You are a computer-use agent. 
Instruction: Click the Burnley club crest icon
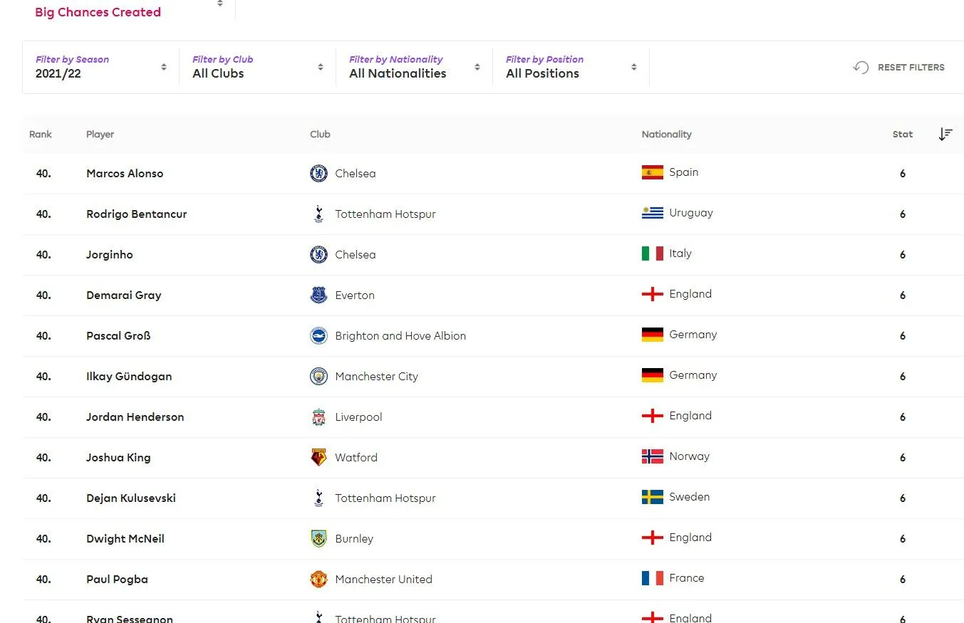tap(318, 539)
